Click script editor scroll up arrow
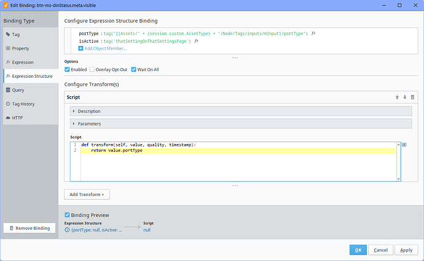 (x=398, y=145)
